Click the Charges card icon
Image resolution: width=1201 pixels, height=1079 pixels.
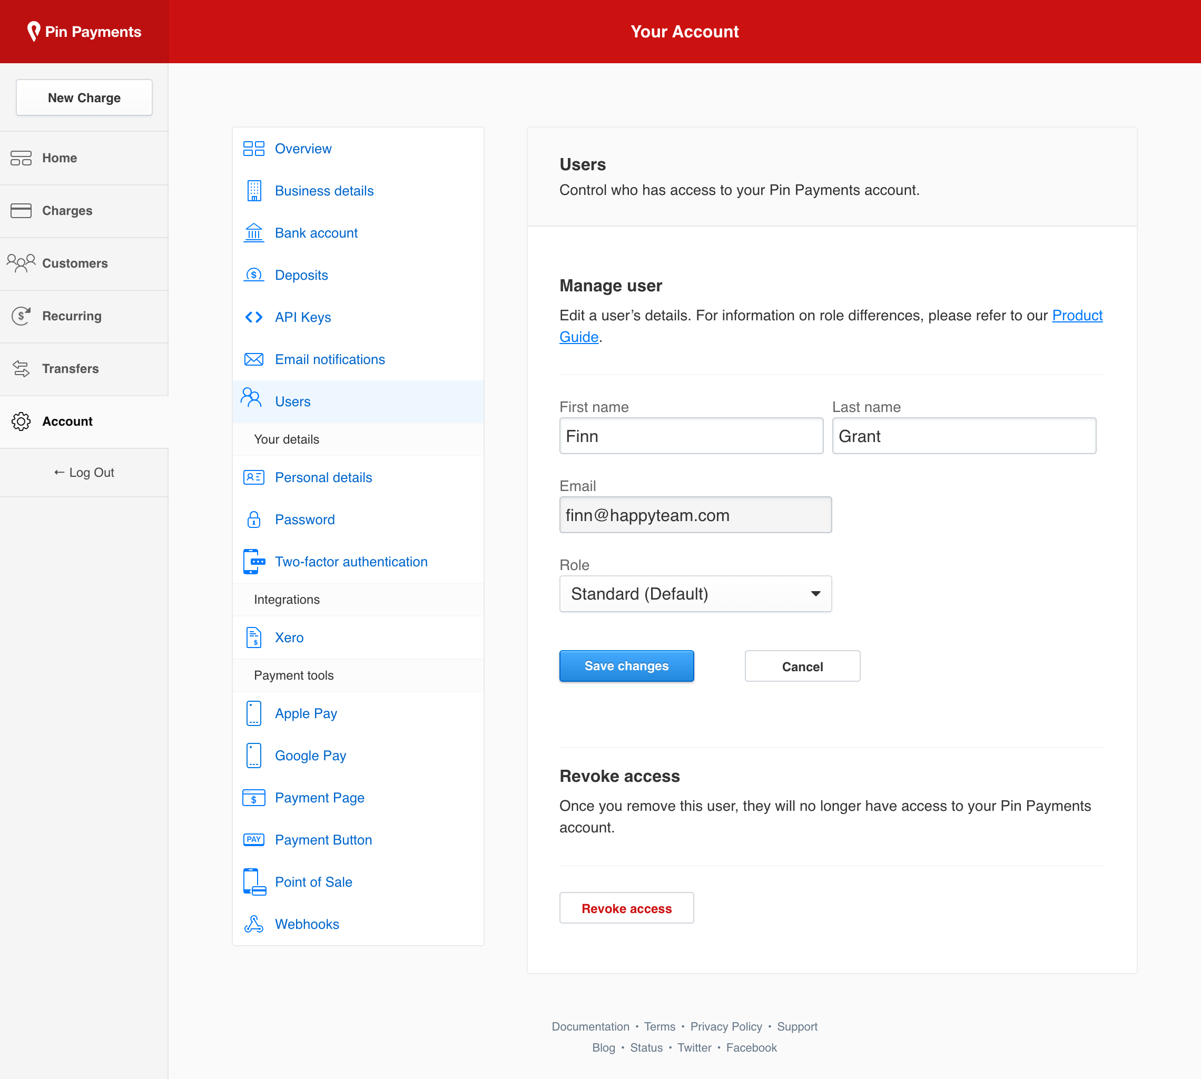tap(22, 210)
